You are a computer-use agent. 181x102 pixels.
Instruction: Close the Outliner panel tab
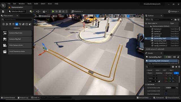(x=161, y=16)
